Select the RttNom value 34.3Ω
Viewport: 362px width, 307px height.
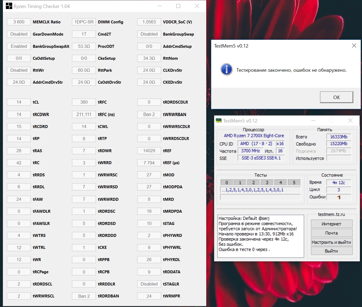(149, 58)
